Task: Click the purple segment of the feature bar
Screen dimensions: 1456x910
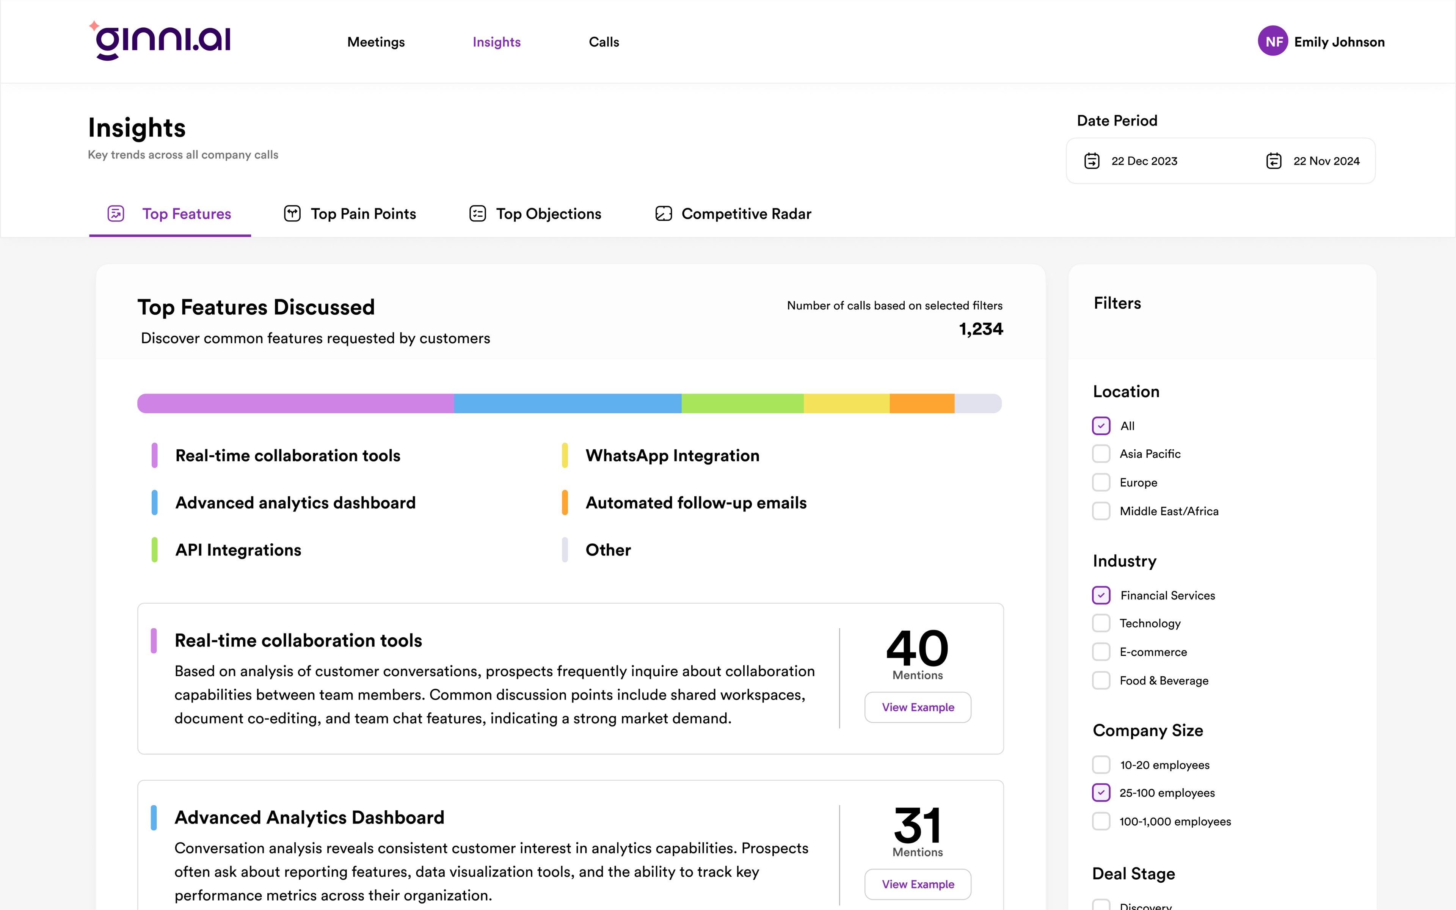Action: 295,403
